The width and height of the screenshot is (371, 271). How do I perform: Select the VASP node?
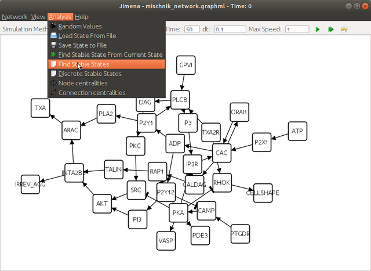[166, 241]
